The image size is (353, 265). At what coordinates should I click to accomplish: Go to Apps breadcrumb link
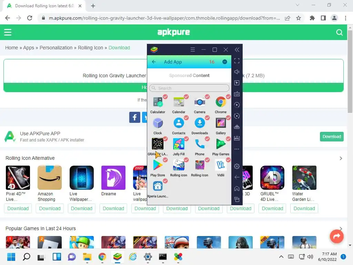[29, 48]
